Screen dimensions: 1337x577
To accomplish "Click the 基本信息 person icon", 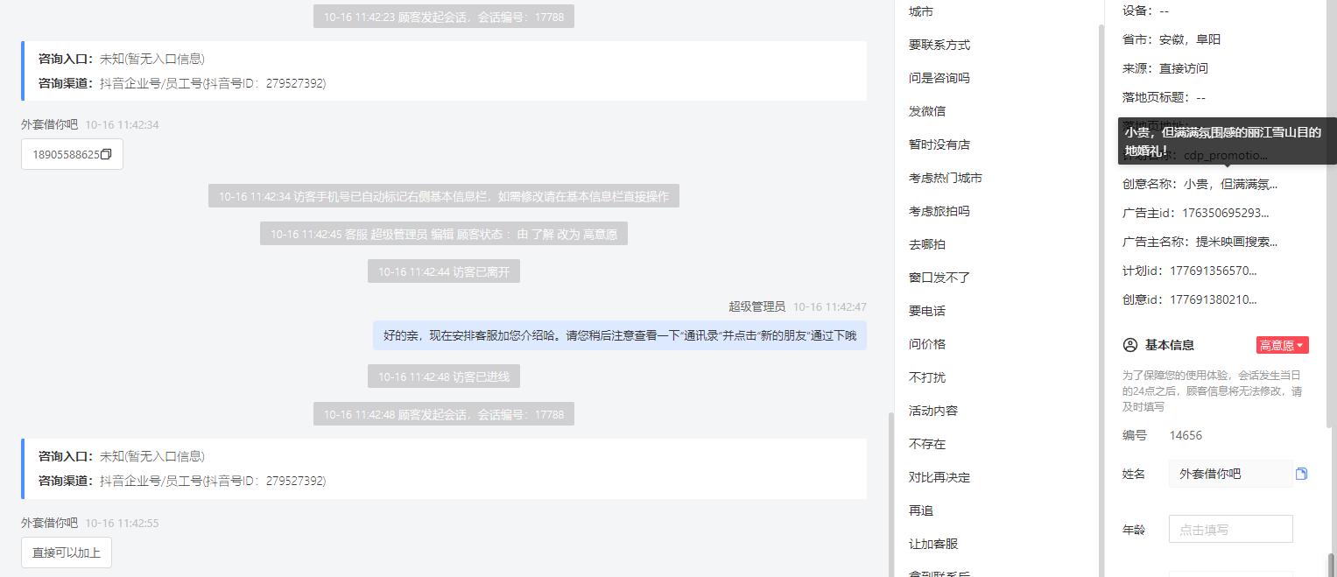I will 1129,345.
